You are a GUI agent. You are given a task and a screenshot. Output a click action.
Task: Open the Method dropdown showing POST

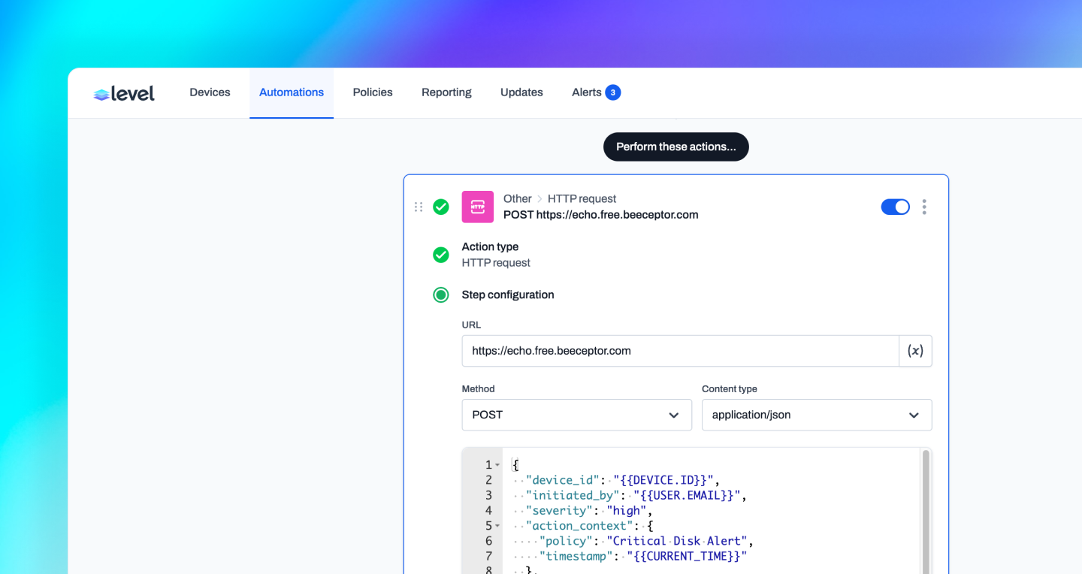point(577,415)
